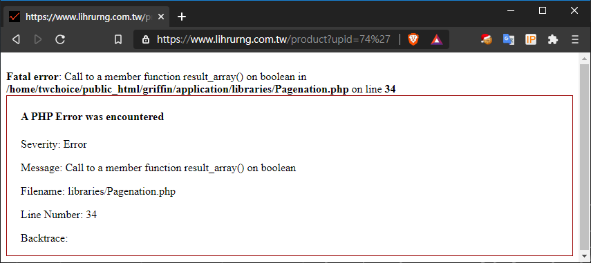Viewport: 591px width, 263px height.
Task: Open the Google Translate extension
Action: [509, 39]
